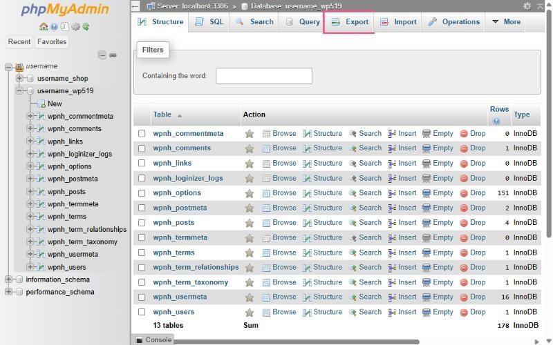Click the page settings gear icon in the top right
The image size is (553, 345).
pos(527,6)
